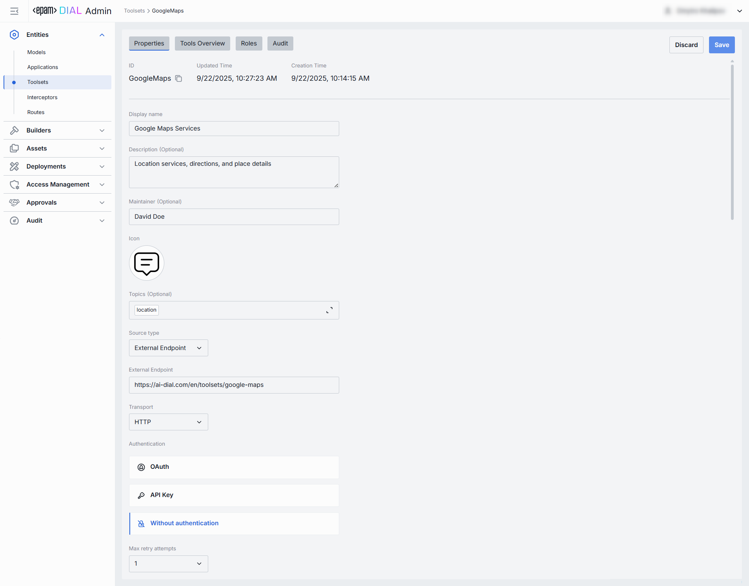The width and height of the screenshot is (749, 586).
Task: Select OAuth authentication option
Action: (x=234, y=467)
